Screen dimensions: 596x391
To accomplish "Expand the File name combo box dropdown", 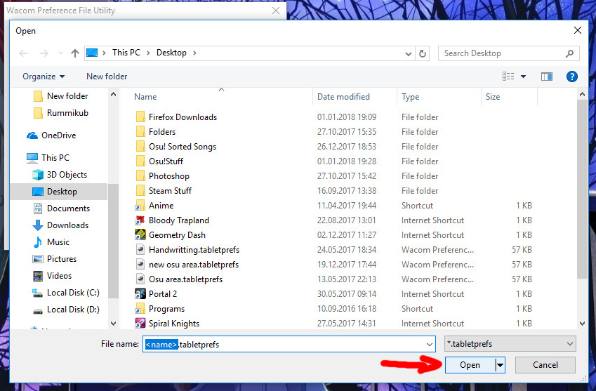I will (x=430, y=344).
